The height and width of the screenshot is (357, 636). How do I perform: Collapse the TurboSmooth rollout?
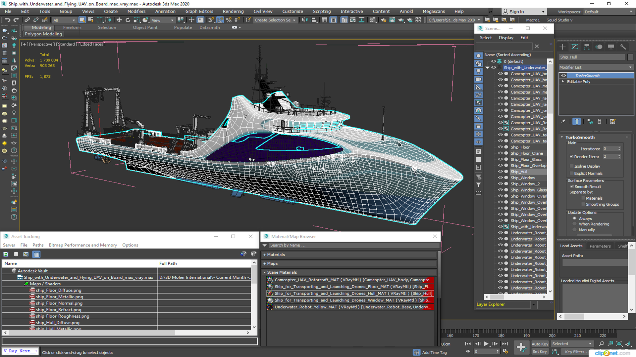pyautogui.click(x=562, y=137)
